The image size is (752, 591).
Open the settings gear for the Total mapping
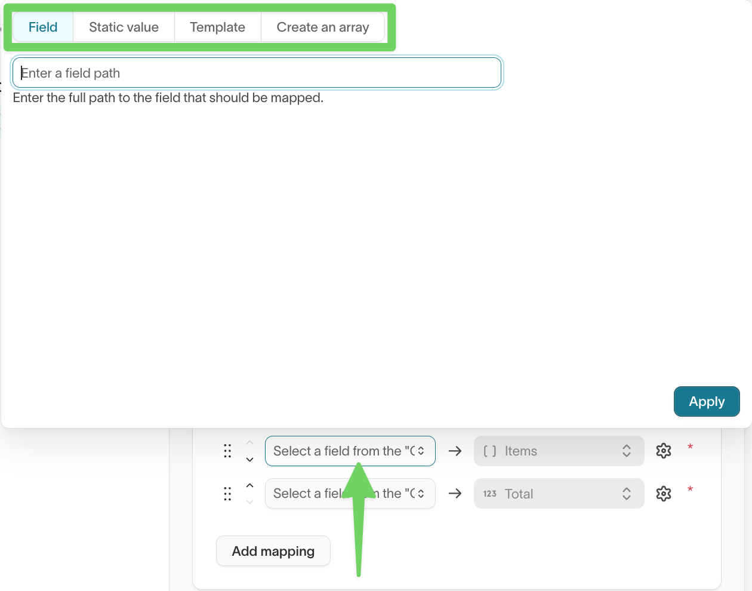click(x=663, y=493)
